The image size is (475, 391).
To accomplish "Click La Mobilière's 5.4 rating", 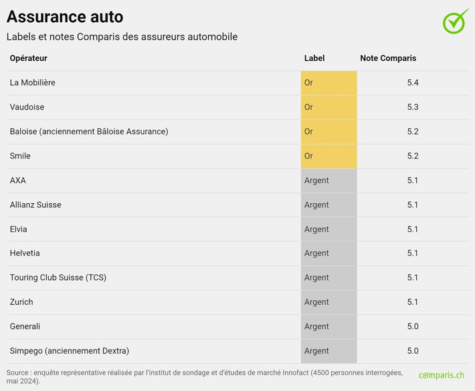I will pos(412,83).
